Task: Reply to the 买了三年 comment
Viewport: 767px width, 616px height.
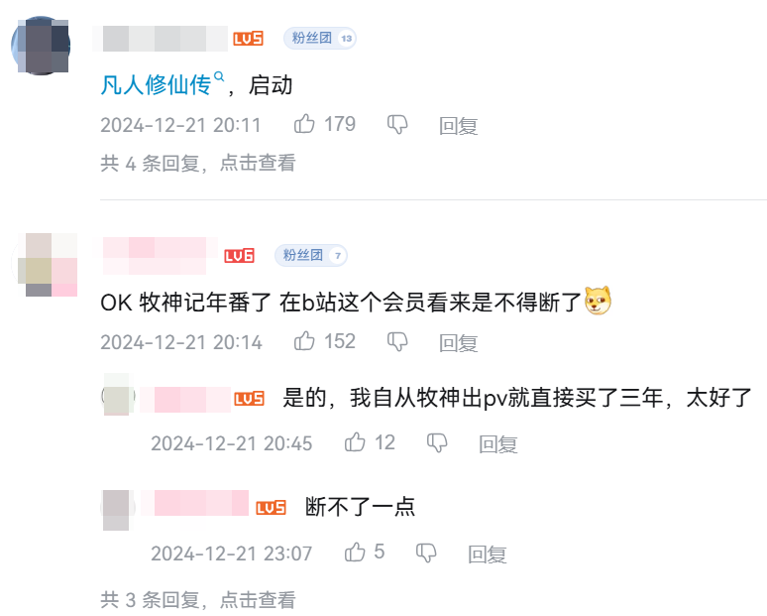Action: point(498,444)
